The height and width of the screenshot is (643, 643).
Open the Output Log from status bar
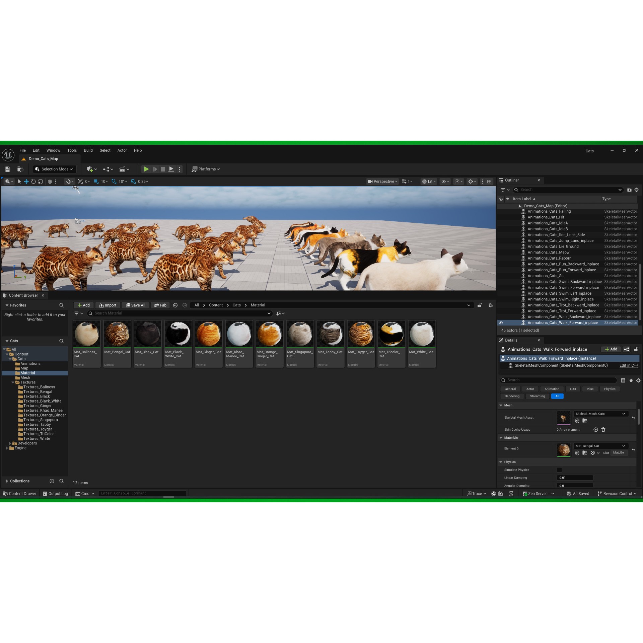pos(55,493)
